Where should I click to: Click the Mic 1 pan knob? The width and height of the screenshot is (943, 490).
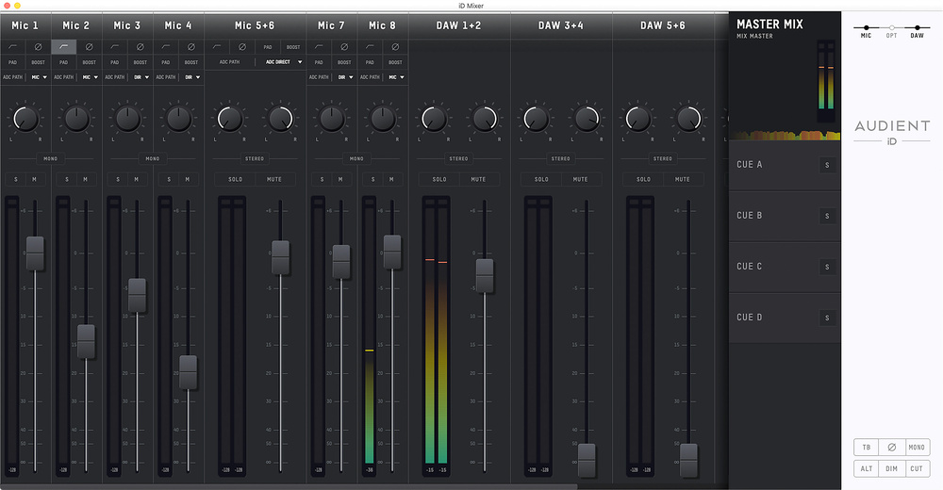pyautogui.click(x=25, y=119)
